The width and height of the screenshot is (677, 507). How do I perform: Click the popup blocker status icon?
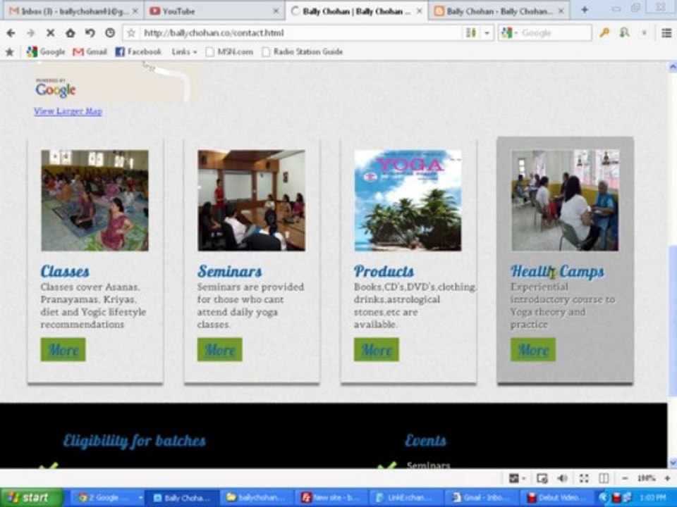(542, 478)
